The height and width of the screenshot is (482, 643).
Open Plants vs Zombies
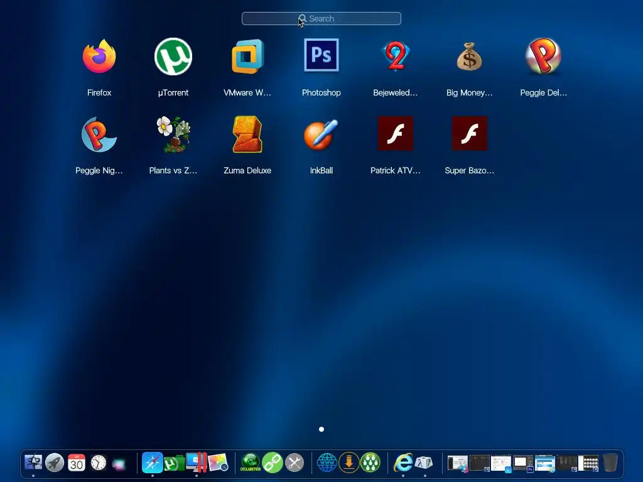coord(173,134)
